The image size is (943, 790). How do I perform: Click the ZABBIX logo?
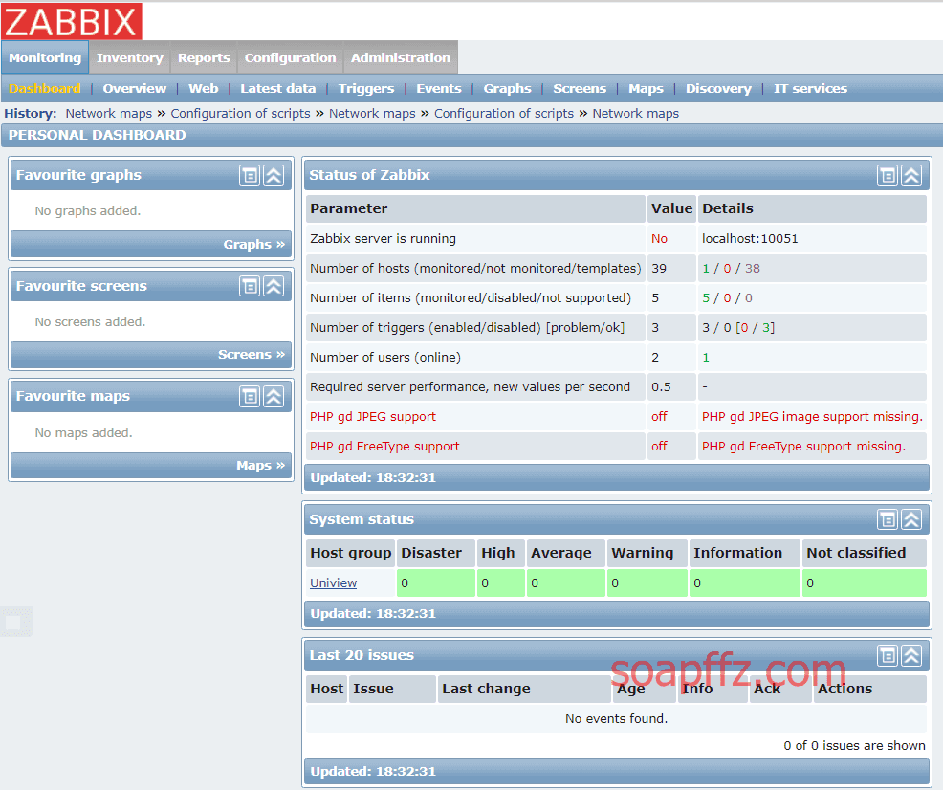coord(72,21)
